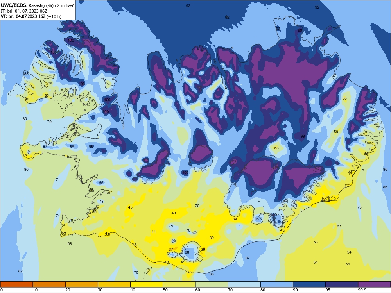Select the humidity value '73' on the map
This screenshot has height=293, width=391.
pyautogui.click(x=359, y=207)
